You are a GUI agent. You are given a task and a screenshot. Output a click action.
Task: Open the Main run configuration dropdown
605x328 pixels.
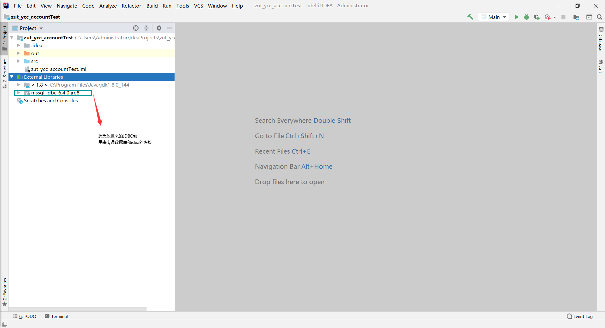tap(493, 17)
